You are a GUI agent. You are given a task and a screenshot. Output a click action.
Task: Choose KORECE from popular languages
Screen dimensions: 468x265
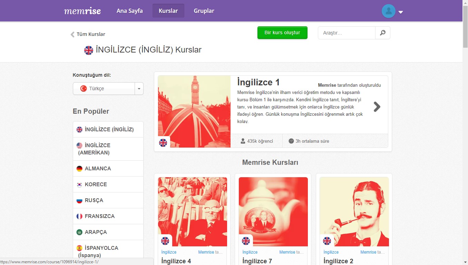click(108, 184)
